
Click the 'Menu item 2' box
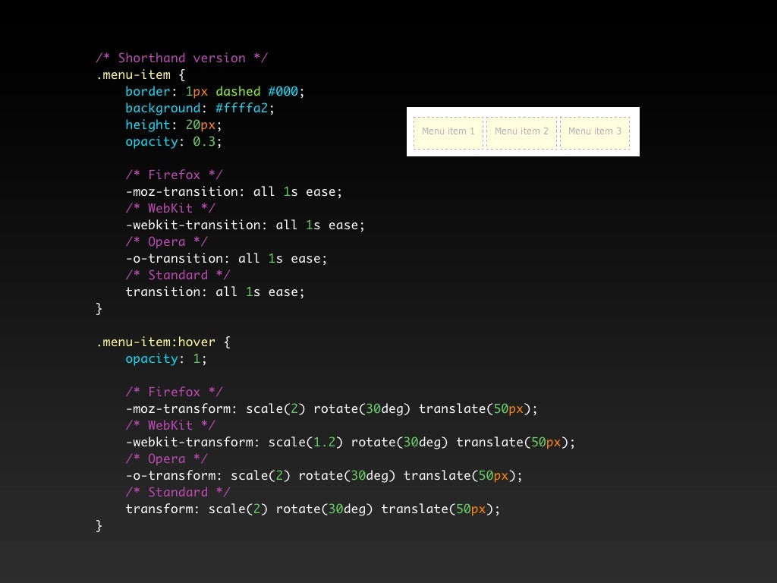pyautogui.click(x=521, y=133)
